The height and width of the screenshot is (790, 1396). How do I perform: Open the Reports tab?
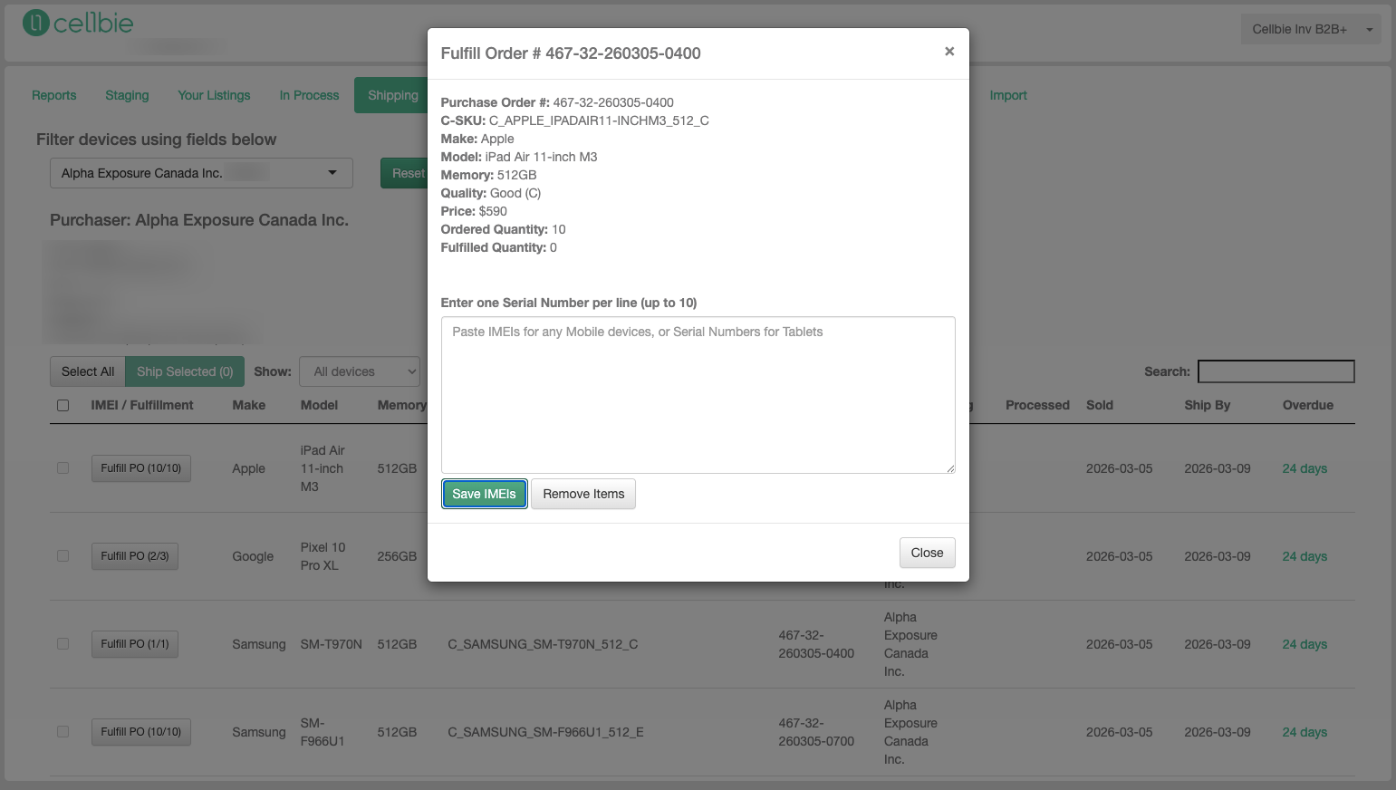[54, 95]
